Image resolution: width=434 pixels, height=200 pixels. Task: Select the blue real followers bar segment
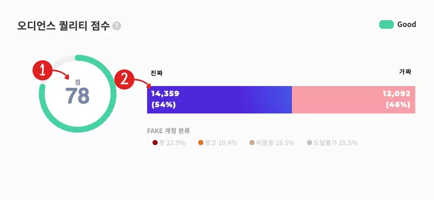[x=219, y=100]
